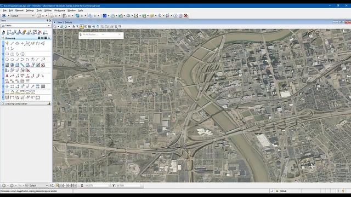Expand the Drawing Composition task group
The width and height of the screenshot is (351, 197).
coord(26,103)
